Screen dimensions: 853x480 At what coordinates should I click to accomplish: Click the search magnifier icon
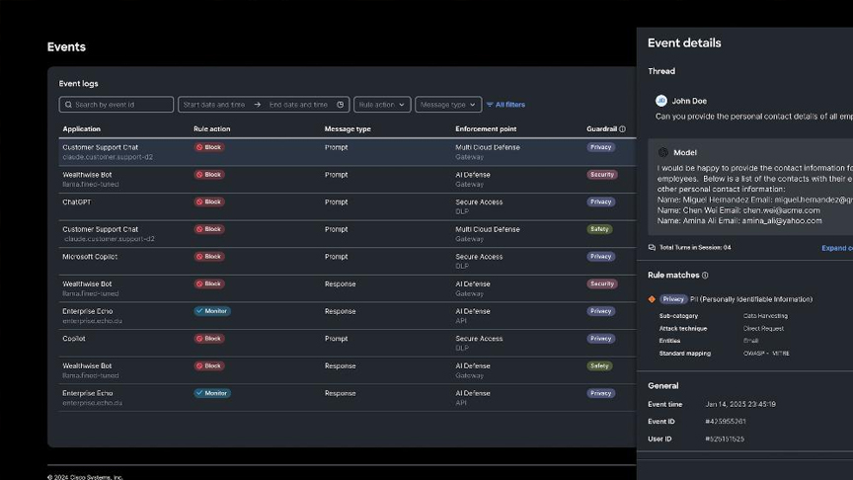68,105
